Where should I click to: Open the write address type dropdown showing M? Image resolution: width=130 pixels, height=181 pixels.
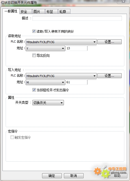click(45, 82)
